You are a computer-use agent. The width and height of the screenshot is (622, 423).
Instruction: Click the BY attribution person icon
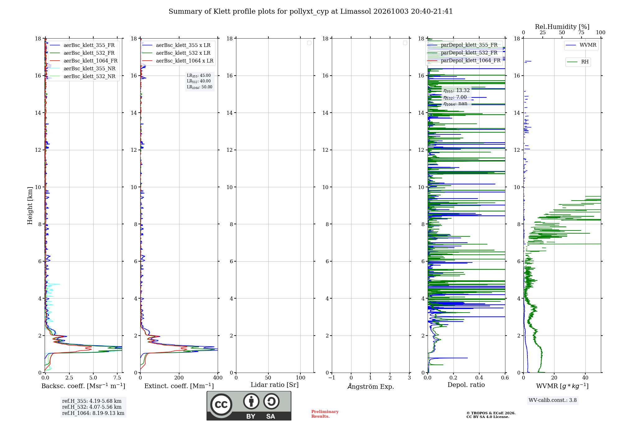click(x=251, y=401)
